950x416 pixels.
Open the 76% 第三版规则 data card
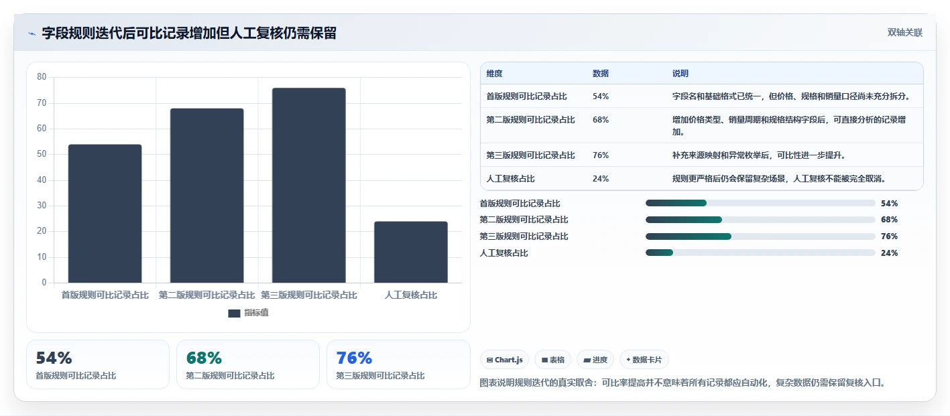pyautogui.click(x=398, y=364)
